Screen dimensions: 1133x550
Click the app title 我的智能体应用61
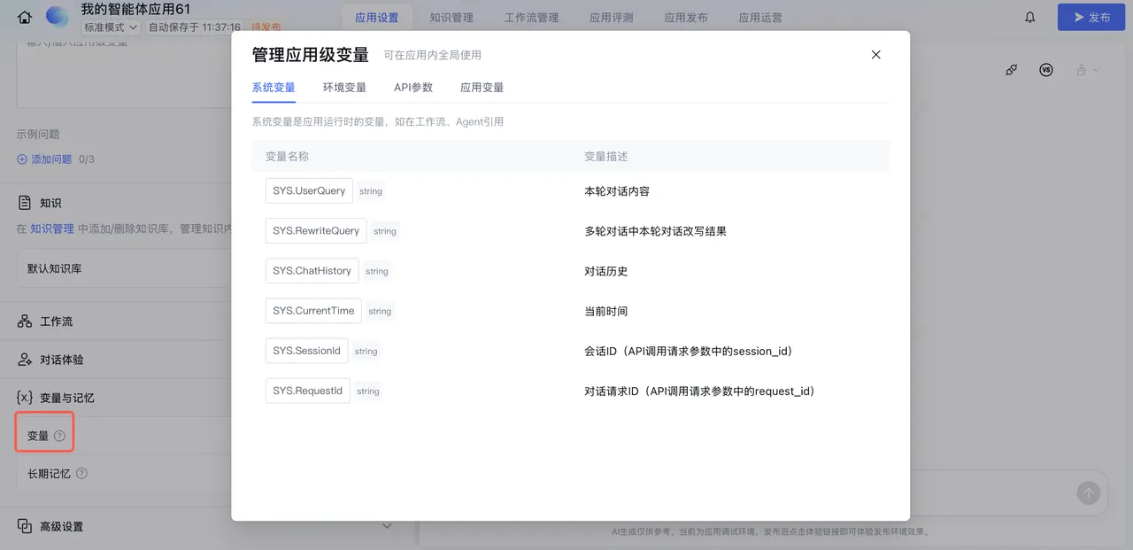pyautogui.click(x=135, y=9)
